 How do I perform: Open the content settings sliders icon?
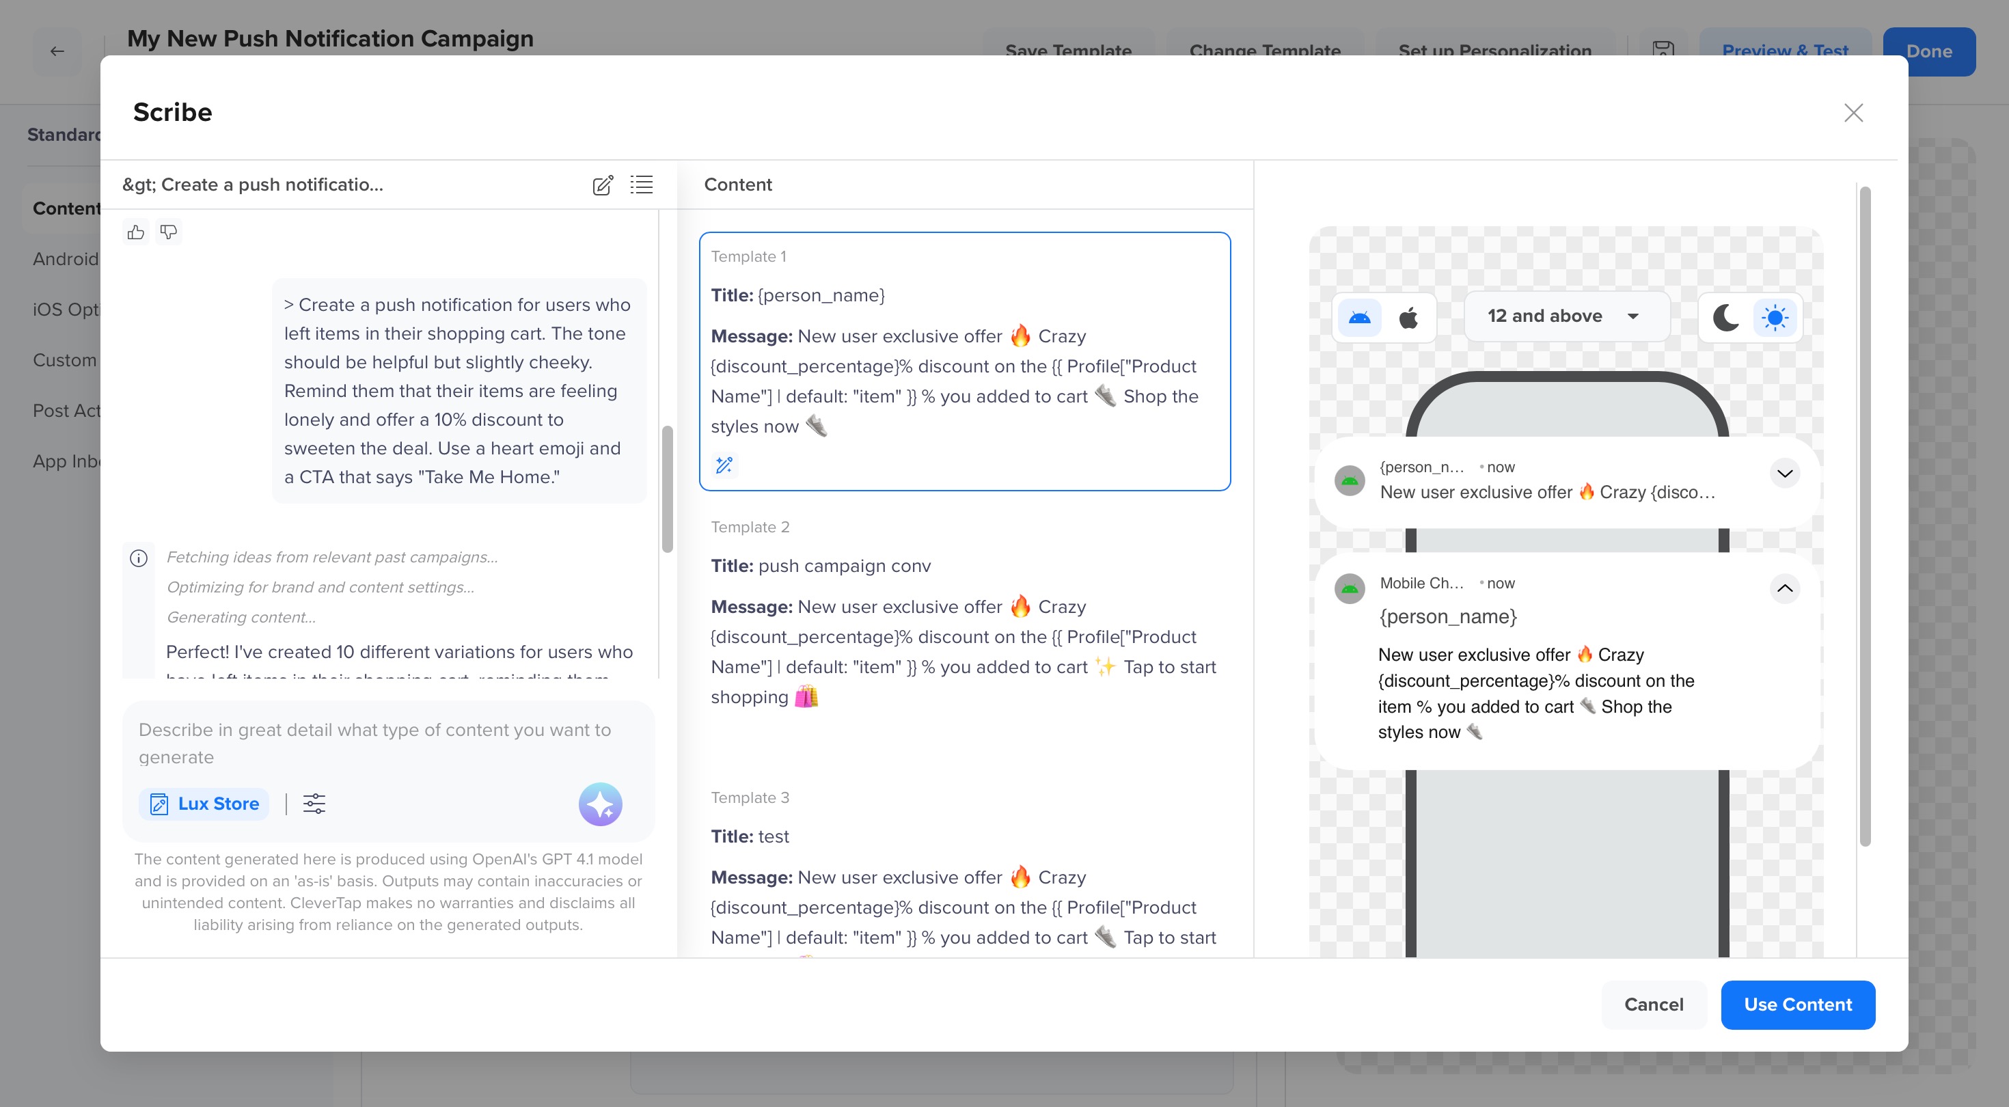coord(314,804)
